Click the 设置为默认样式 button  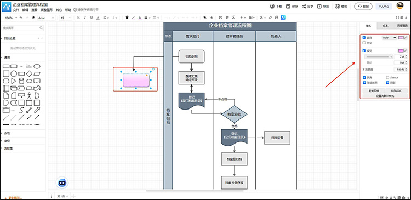click(x=385, y=96)
